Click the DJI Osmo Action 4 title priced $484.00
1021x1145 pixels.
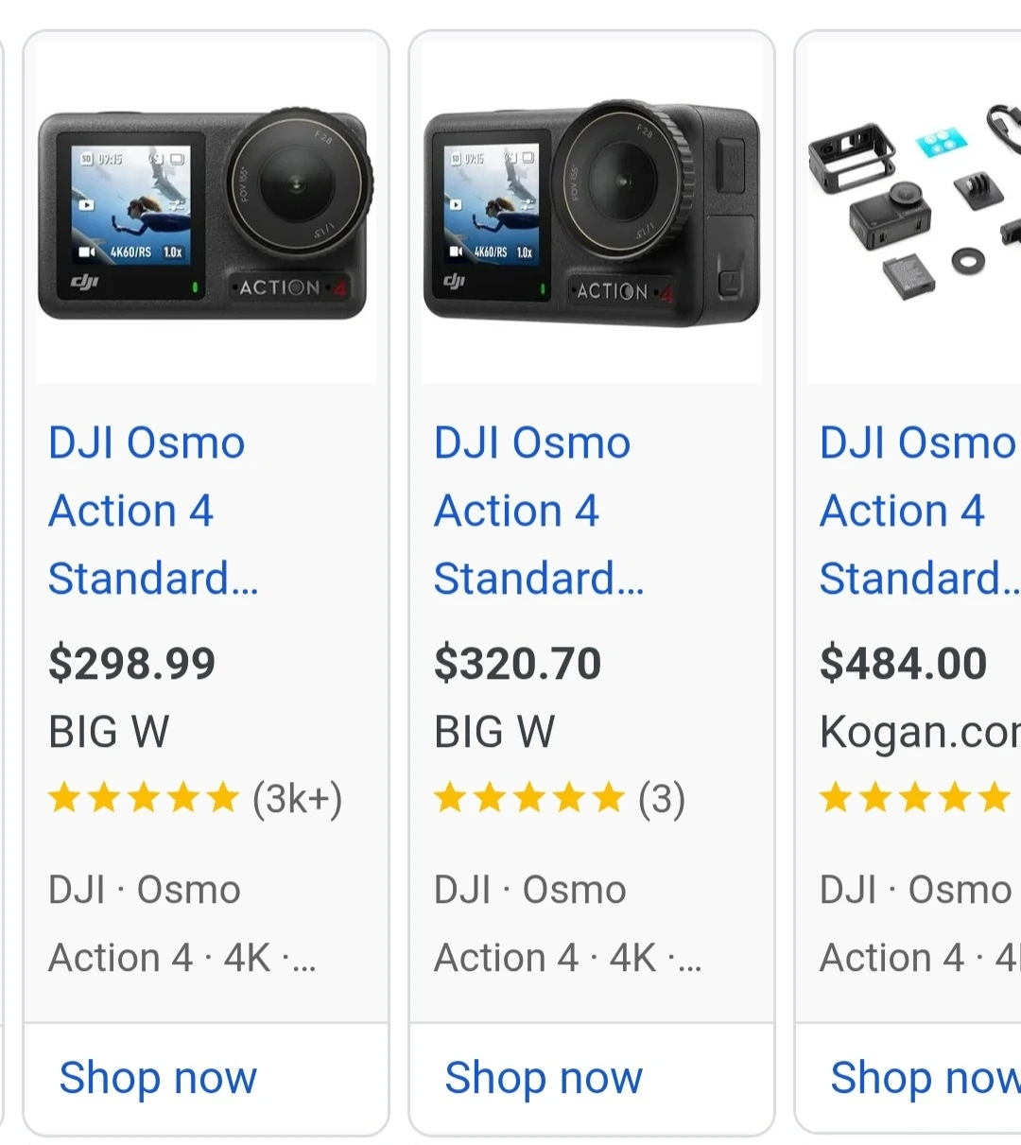pyautogui.click(x=920, y=511)
